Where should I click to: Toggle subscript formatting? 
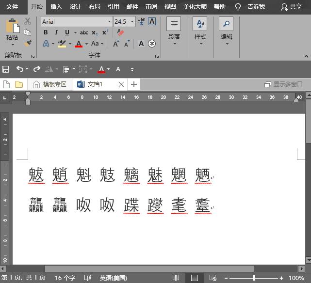pos(95,32)
